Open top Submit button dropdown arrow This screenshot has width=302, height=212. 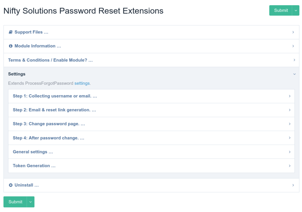click(295, 10)
